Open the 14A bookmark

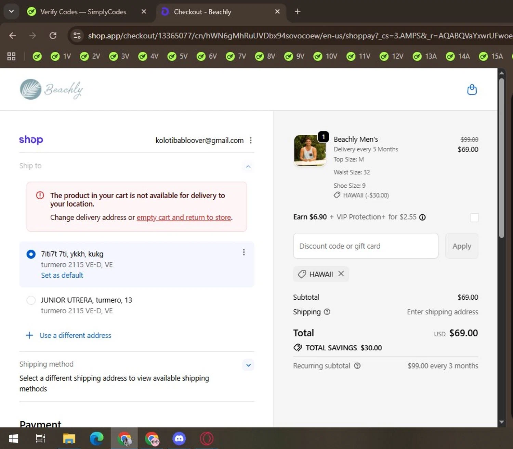click(458, 56)
